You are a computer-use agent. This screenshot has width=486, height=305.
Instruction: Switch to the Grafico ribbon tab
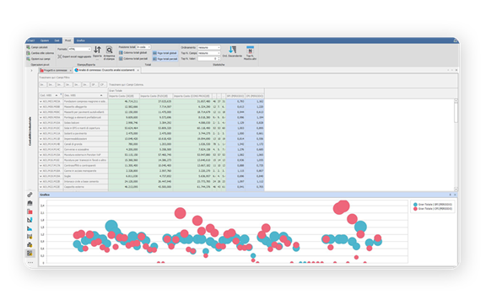[81, 40]
